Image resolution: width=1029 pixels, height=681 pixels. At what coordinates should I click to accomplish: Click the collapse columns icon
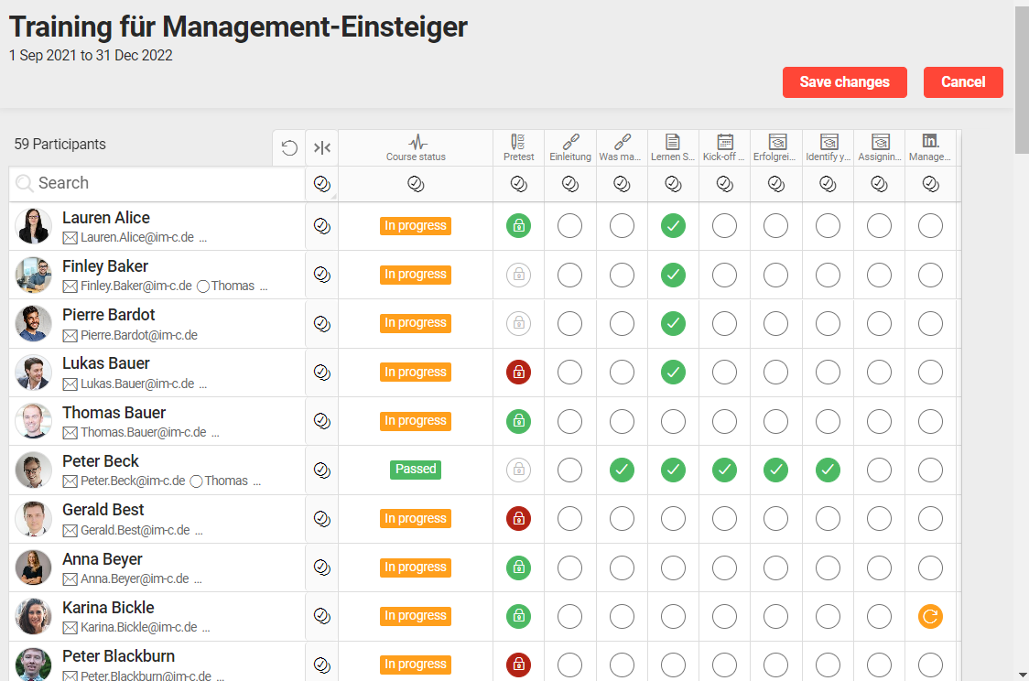(322, 147)
